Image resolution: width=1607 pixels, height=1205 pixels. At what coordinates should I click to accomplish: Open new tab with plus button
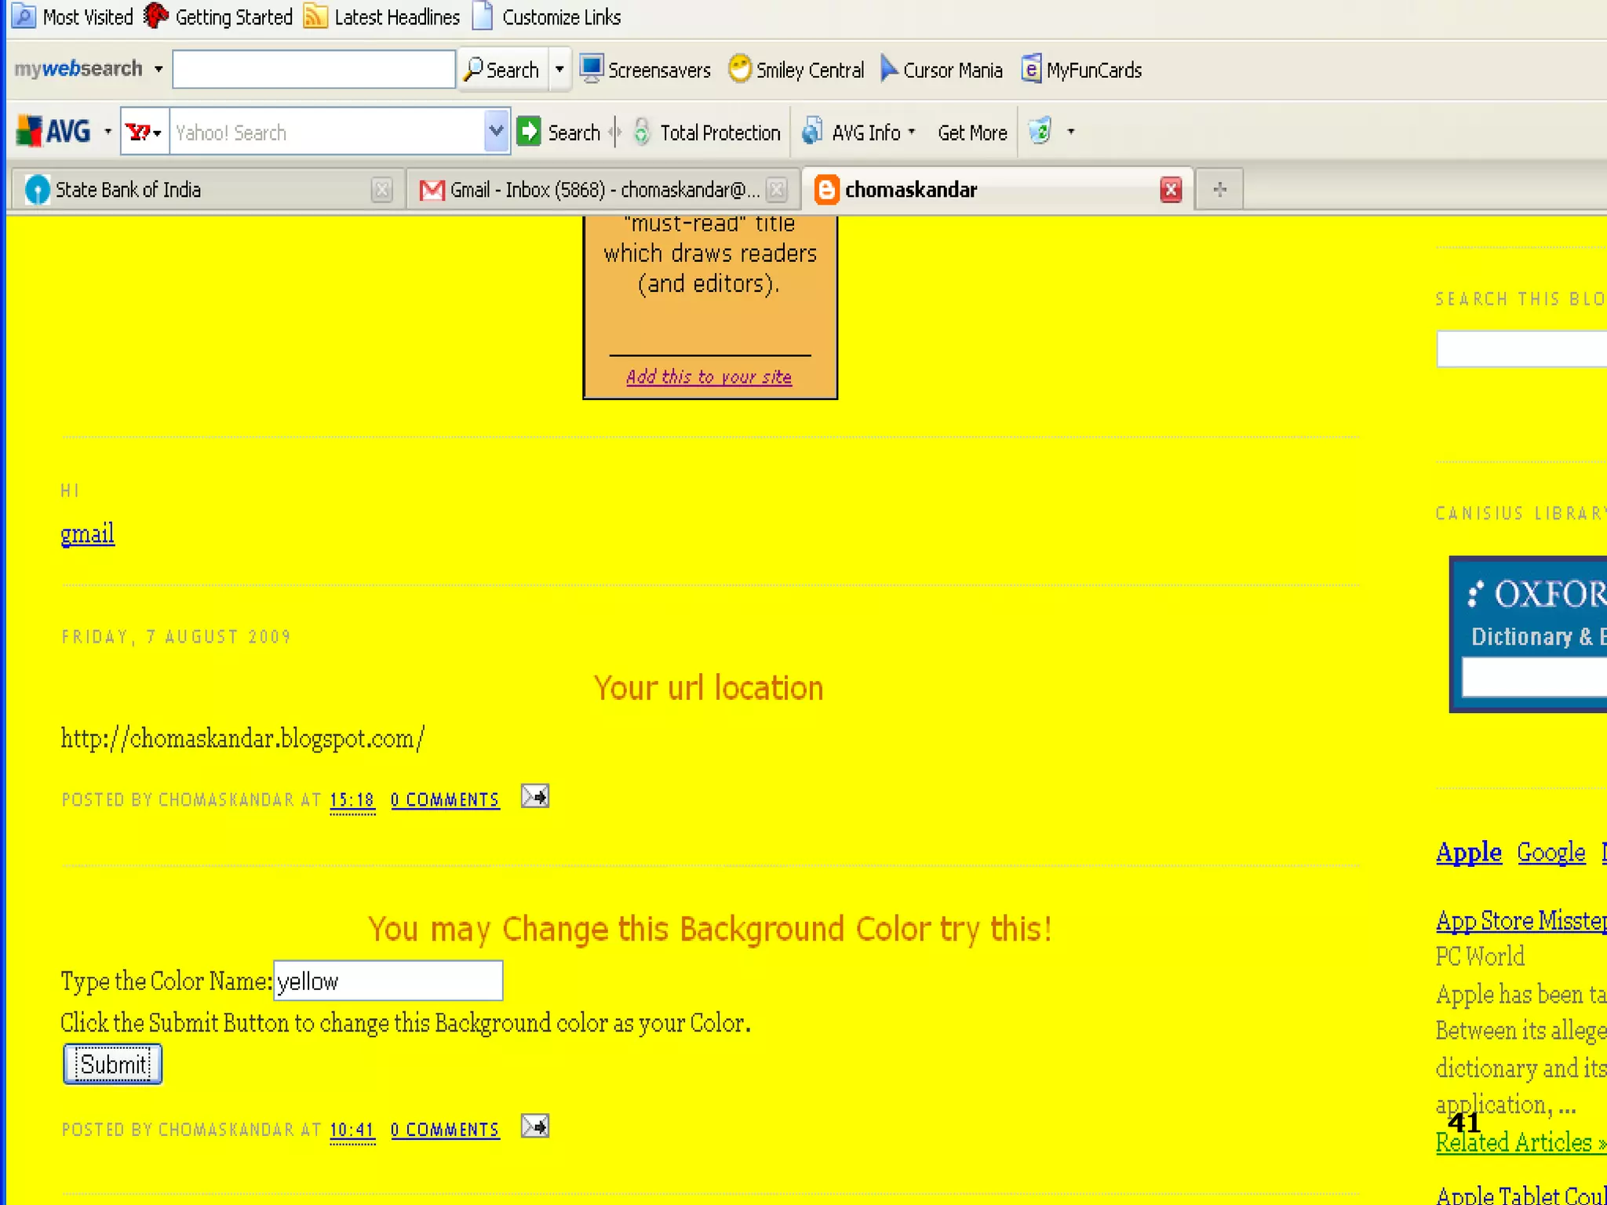[1219, 189]
